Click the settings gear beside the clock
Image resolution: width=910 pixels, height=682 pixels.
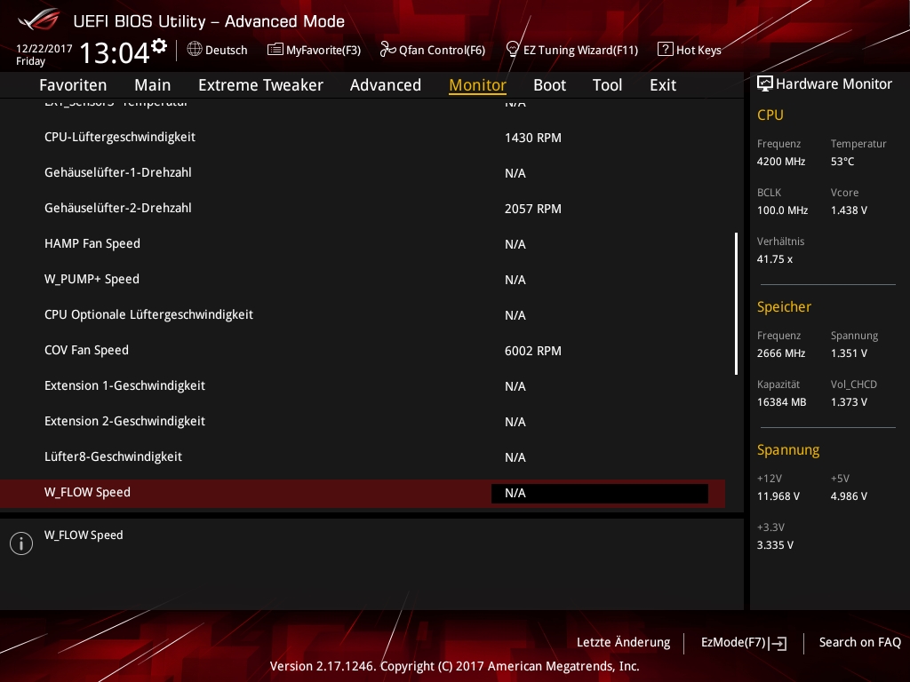point(159,45)
